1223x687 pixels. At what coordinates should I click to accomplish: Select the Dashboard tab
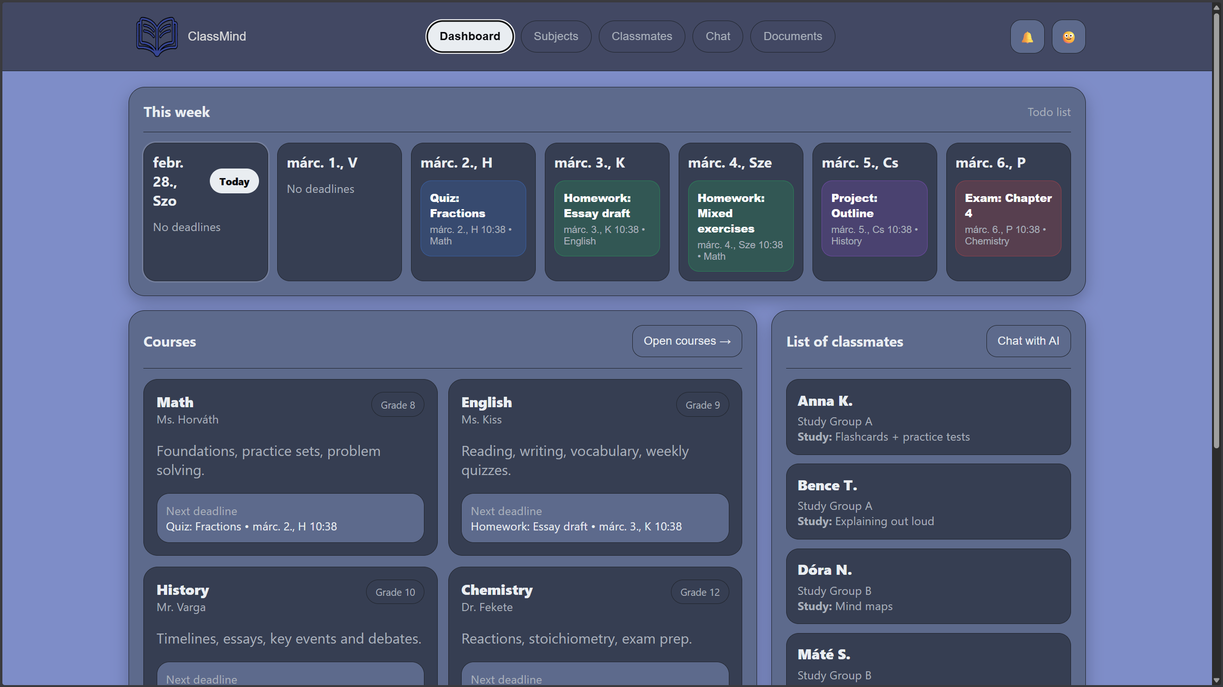pyautogui.click(x=469, y=36)
